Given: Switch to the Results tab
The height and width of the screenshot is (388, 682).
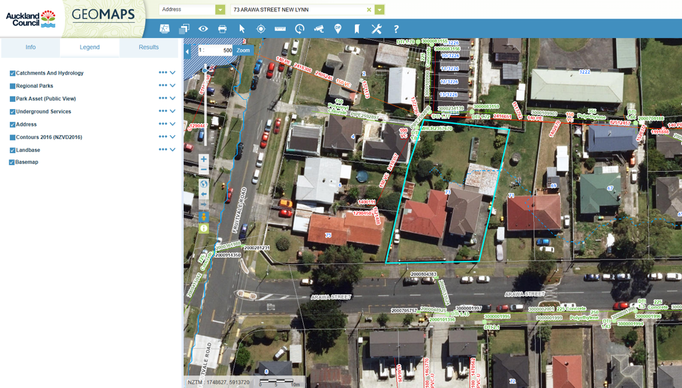Looking at the screenshot, I should [x=149, y=47].
